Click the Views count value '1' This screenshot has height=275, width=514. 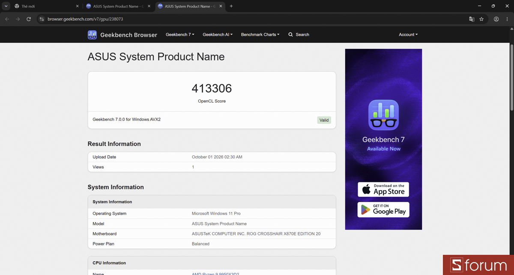(193, 167)
